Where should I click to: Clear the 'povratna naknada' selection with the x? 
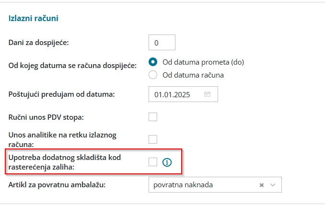(261, 185)
